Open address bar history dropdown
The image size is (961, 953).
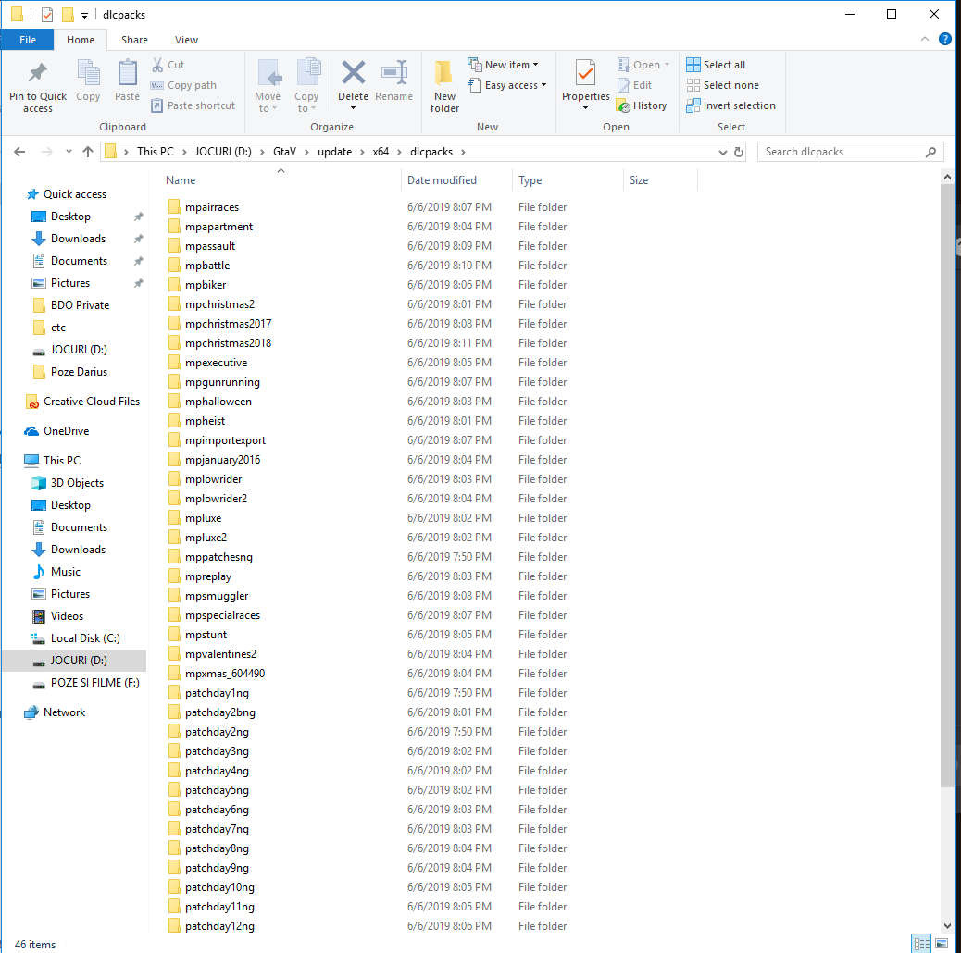722,152
